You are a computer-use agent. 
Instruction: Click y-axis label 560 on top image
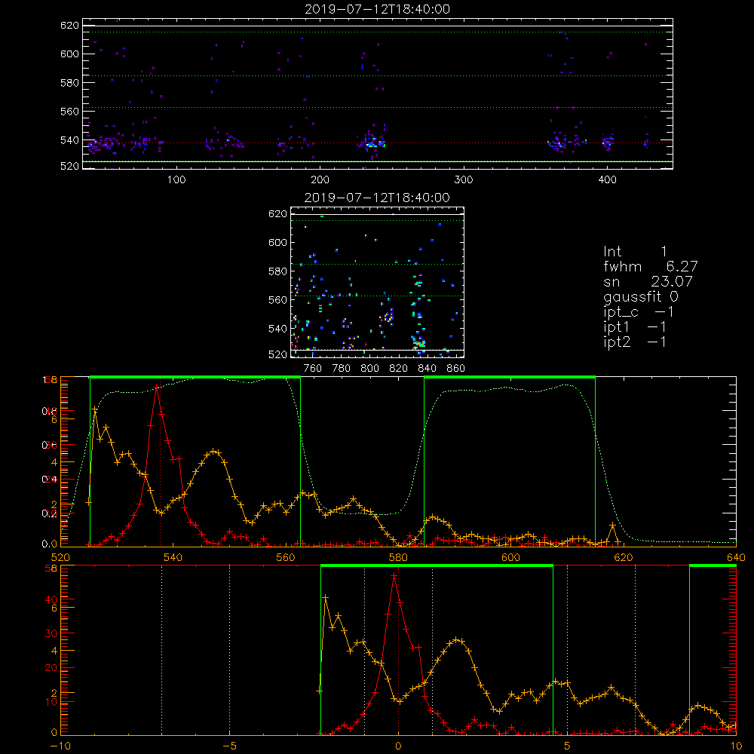69,111
